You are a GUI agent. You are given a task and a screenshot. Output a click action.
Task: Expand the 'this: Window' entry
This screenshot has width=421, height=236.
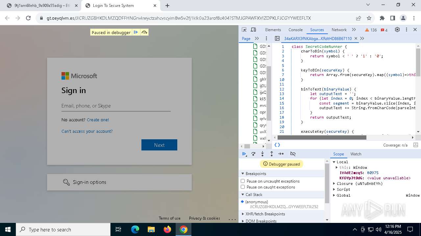point(336,167)
